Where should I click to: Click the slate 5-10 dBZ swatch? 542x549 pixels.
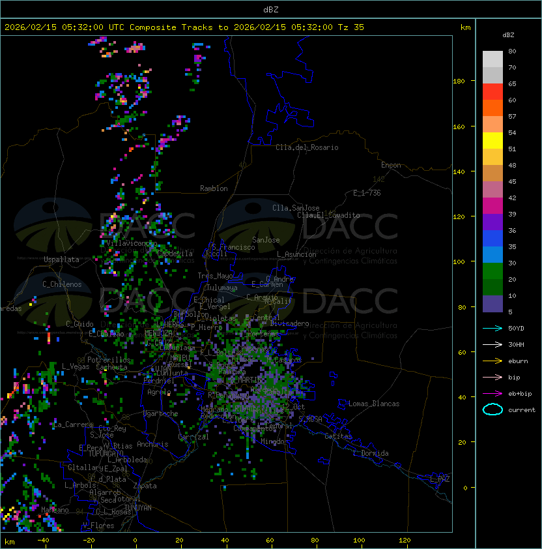pos(492,304)
